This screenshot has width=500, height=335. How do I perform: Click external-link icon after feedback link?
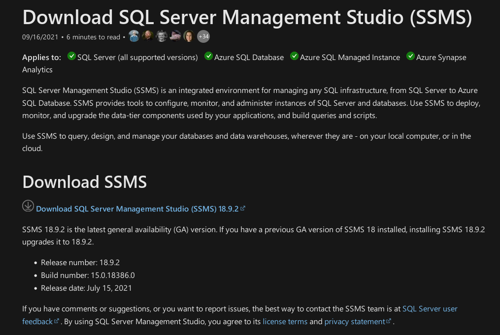[x=57, y=321]
